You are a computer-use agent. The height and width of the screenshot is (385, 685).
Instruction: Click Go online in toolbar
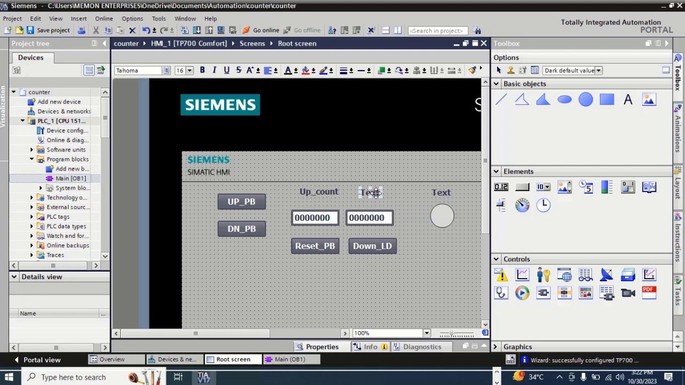[261, 30]
